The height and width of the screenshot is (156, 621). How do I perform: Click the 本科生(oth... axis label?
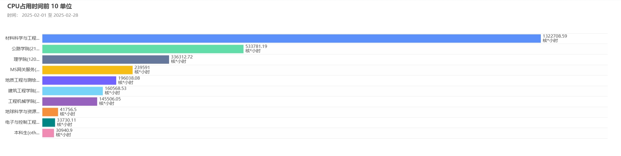(x=27, y=133)
